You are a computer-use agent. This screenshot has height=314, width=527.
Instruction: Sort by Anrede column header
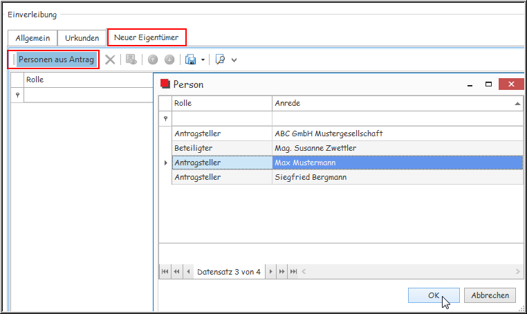pyautogui.click(x=397, y=103)
